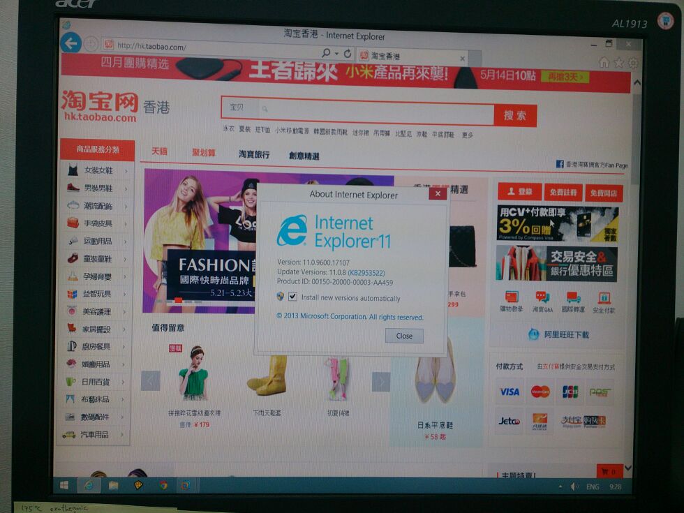Click the page vertical scrollbar up arrow

pos(637,82)
